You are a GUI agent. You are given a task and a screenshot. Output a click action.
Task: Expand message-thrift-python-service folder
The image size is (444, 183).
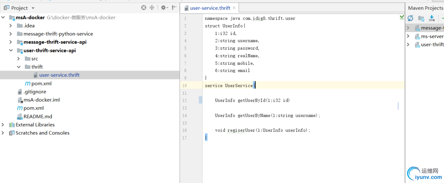[11, 34]
